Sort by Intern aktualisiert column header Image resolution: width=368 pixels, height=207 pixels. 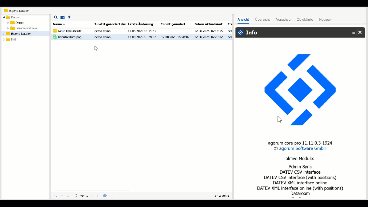click(208, 24)
